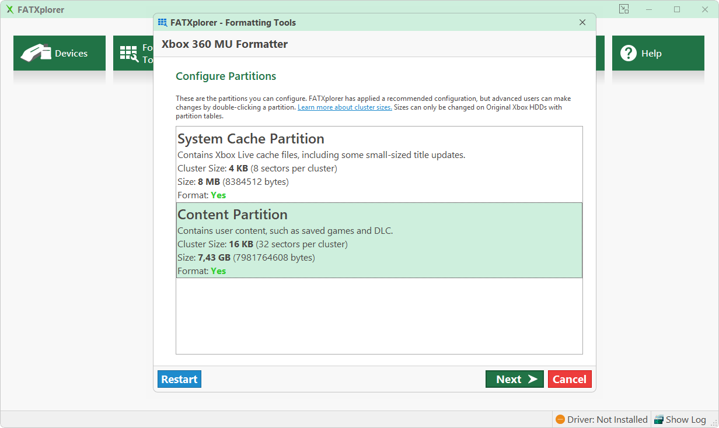This screenshot has width=719, height=428.
Task: Close the Formatting Tools dialog
Action: coord(582,23)
